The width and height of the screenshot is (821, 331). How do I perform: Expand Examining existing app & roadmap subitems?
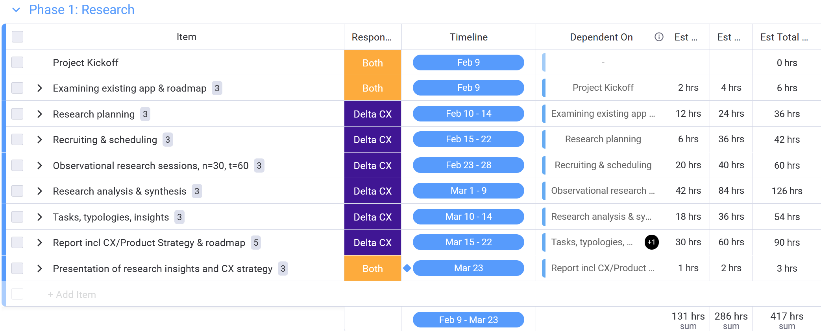click(40, 88)
